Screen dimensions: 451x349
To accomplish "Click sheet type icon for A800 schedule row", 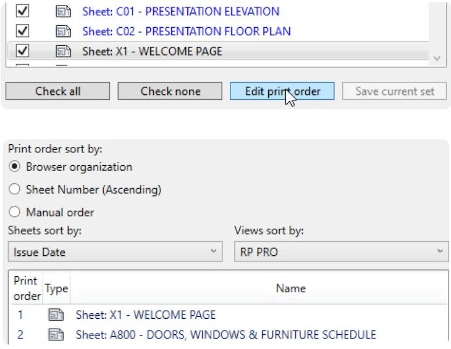I will [56, 335].
